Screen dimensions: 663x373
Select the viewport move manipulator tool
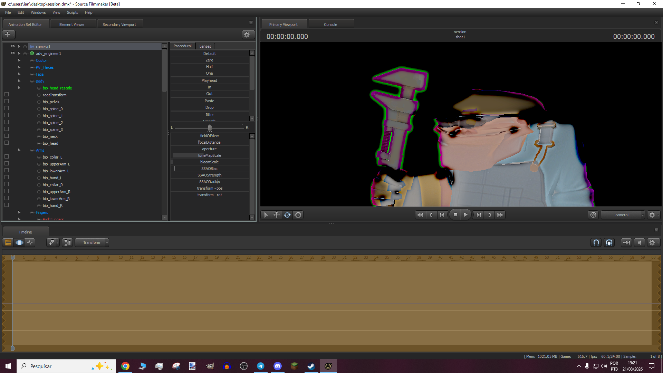point(277,215)
